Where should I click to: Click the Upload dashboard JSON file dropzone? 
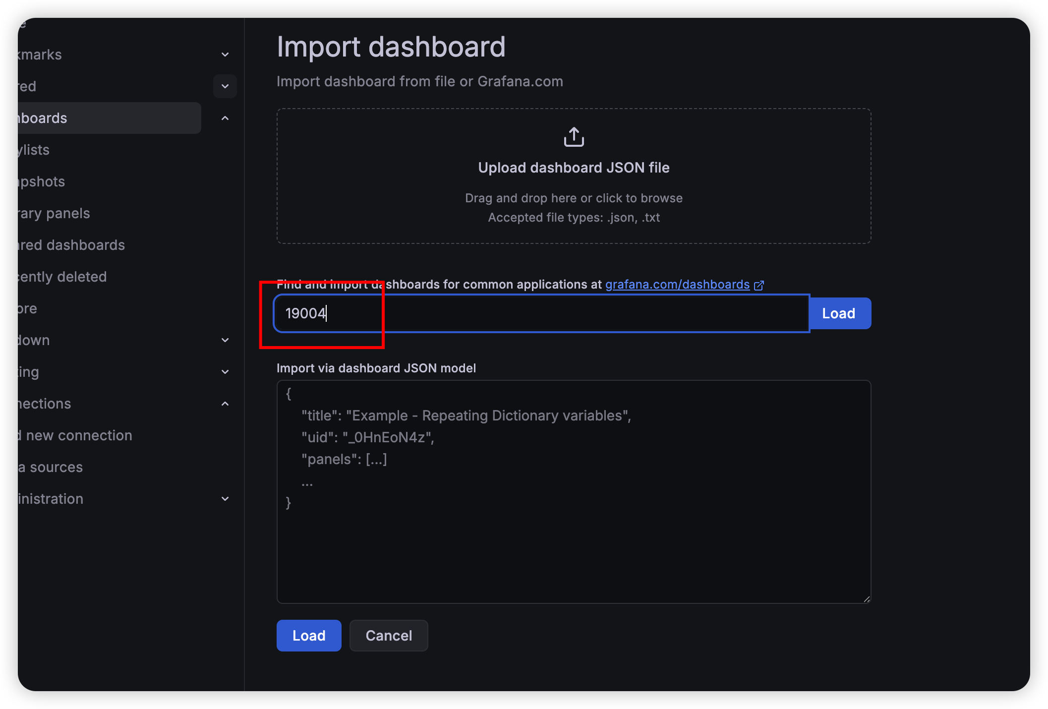click(x=574, y=176)
